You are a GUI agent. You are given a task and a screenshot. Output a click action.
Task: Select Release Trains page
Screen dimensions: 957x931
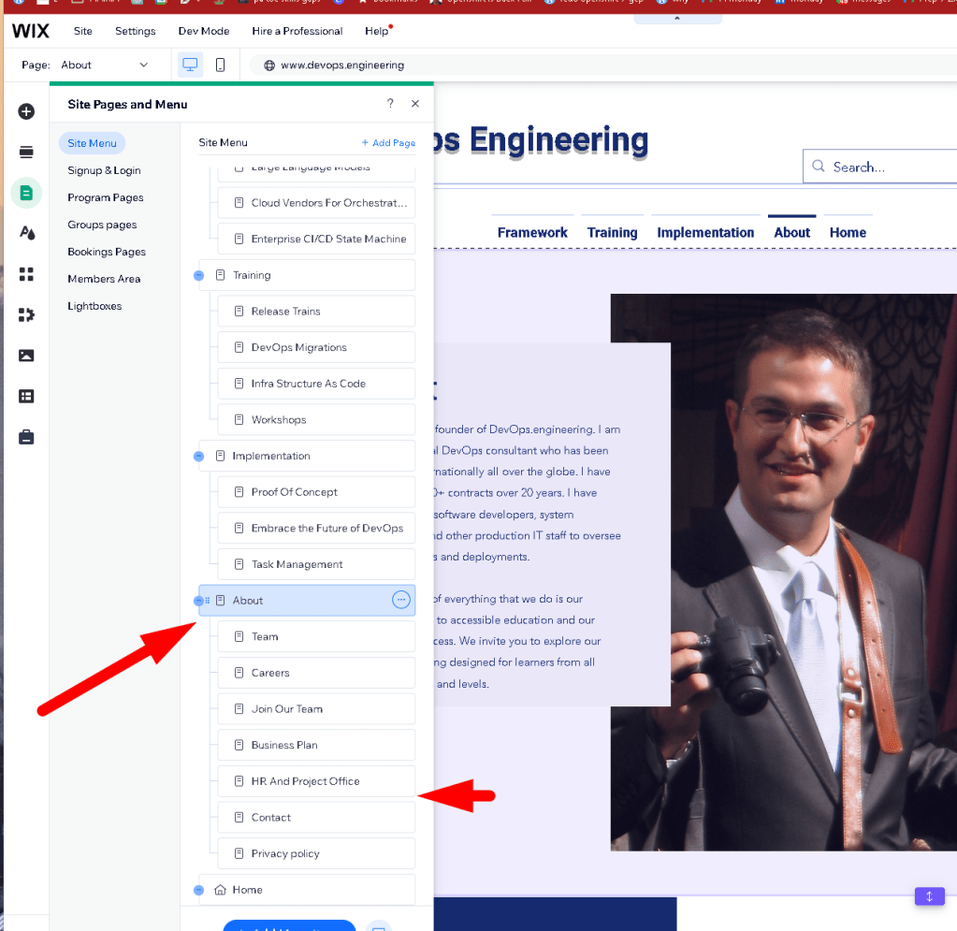pyautogui.click(x=316, y=312)
